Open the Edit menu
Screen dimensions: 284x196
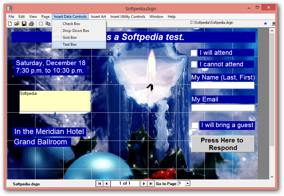coord(22,17)
